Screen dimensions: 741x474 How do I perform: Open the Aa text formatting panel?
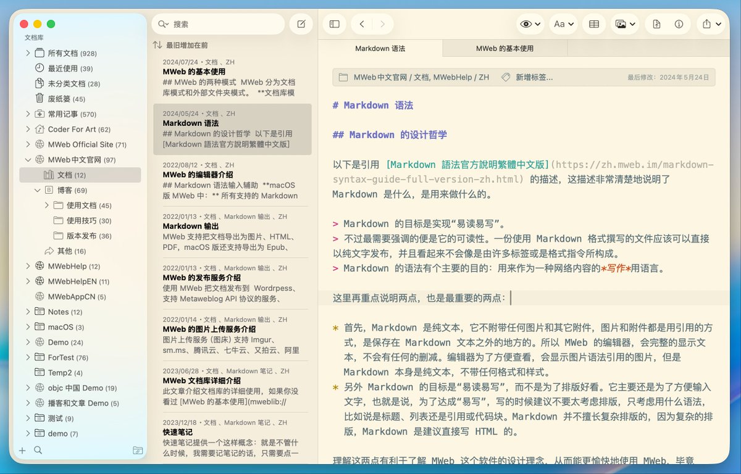pyautogui.click(x=561, y=23)
